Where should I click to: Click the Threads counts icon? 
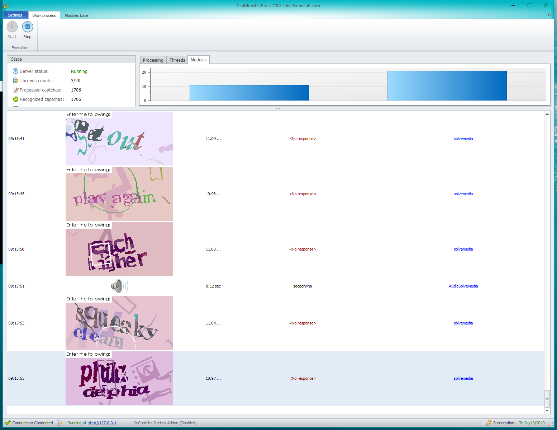tap(16, 80)
